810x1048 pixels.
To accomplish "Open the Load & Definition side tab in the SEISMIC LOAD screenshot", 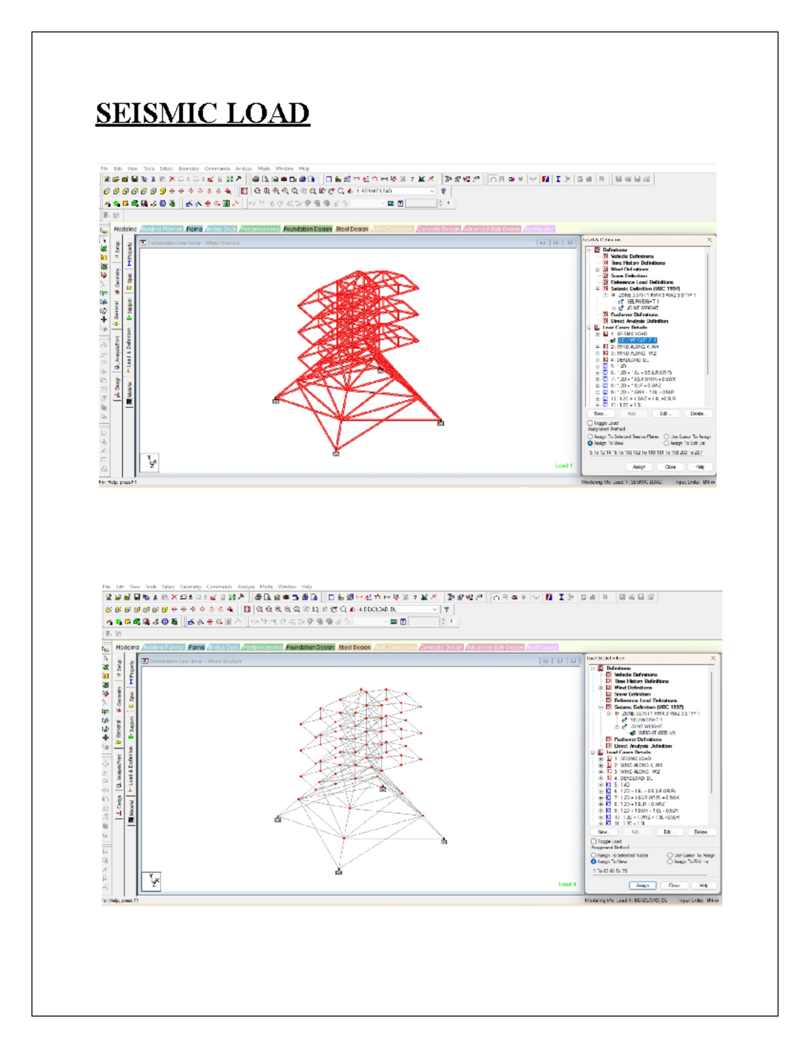I will [129, 350].
